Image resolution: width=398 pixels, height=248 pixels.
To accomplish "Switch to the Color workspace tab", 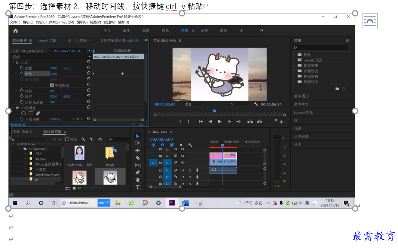I will [165, 30].
